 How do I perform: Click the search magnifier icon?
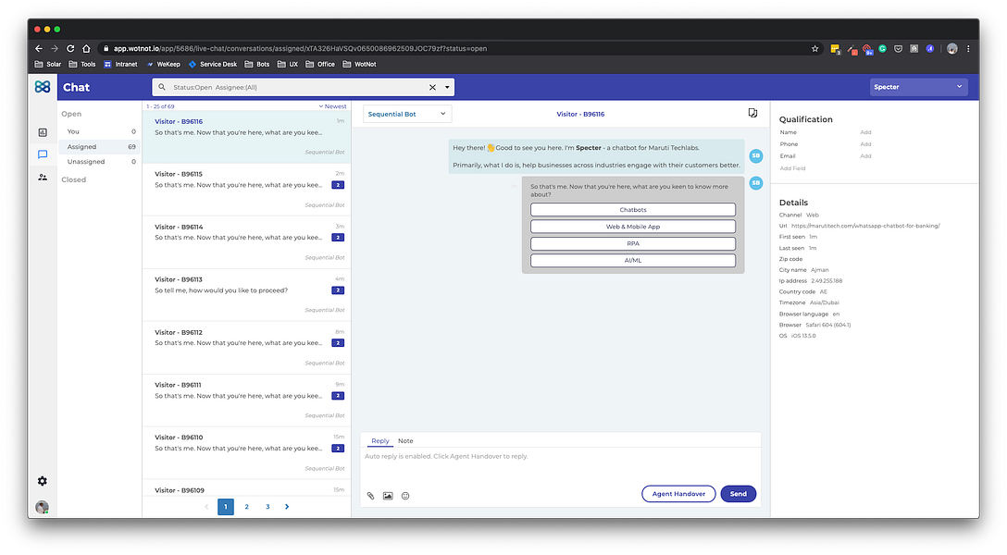pos(162,87)
